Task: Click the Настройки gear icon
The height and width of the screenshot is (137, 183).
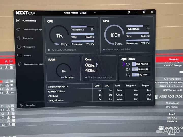Action: [x=21, y=105]
